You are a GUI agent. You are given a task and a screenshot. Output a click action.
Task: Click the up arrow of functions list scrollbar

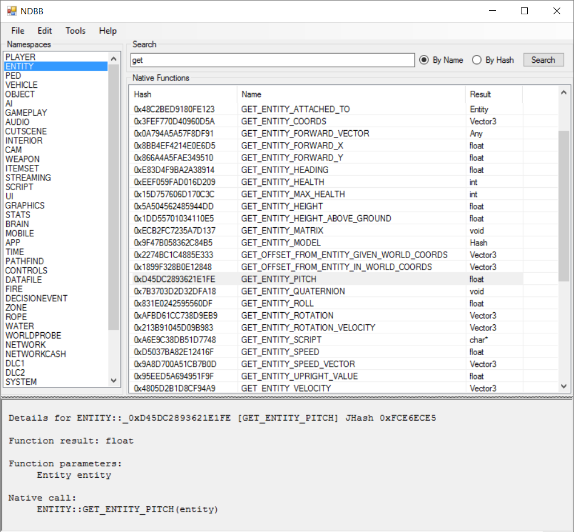564,92
